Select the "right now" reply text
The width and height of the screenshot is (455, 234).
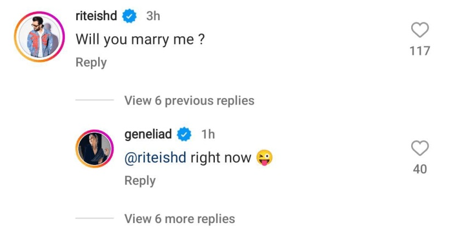tap(221, 158)
